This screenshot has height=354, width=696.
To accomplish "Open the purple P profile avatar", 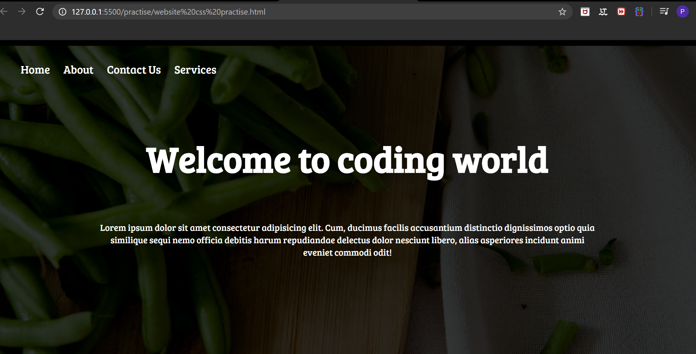I will [682, 12].
